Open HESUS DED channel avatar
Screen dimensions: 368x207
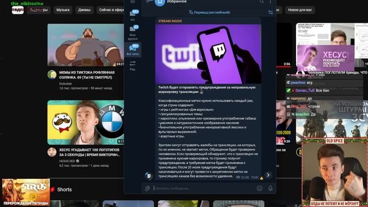point(52,152)
